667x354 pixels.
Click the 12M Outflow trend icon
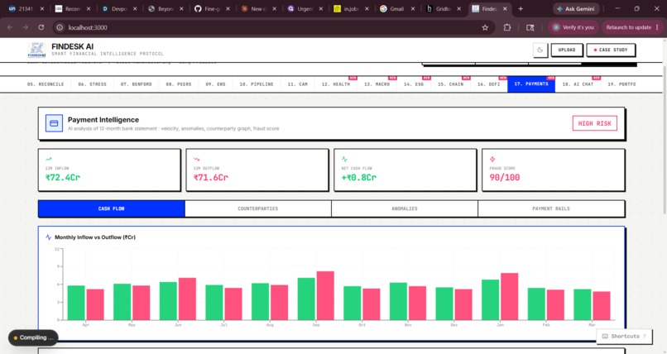click(196, 160)
